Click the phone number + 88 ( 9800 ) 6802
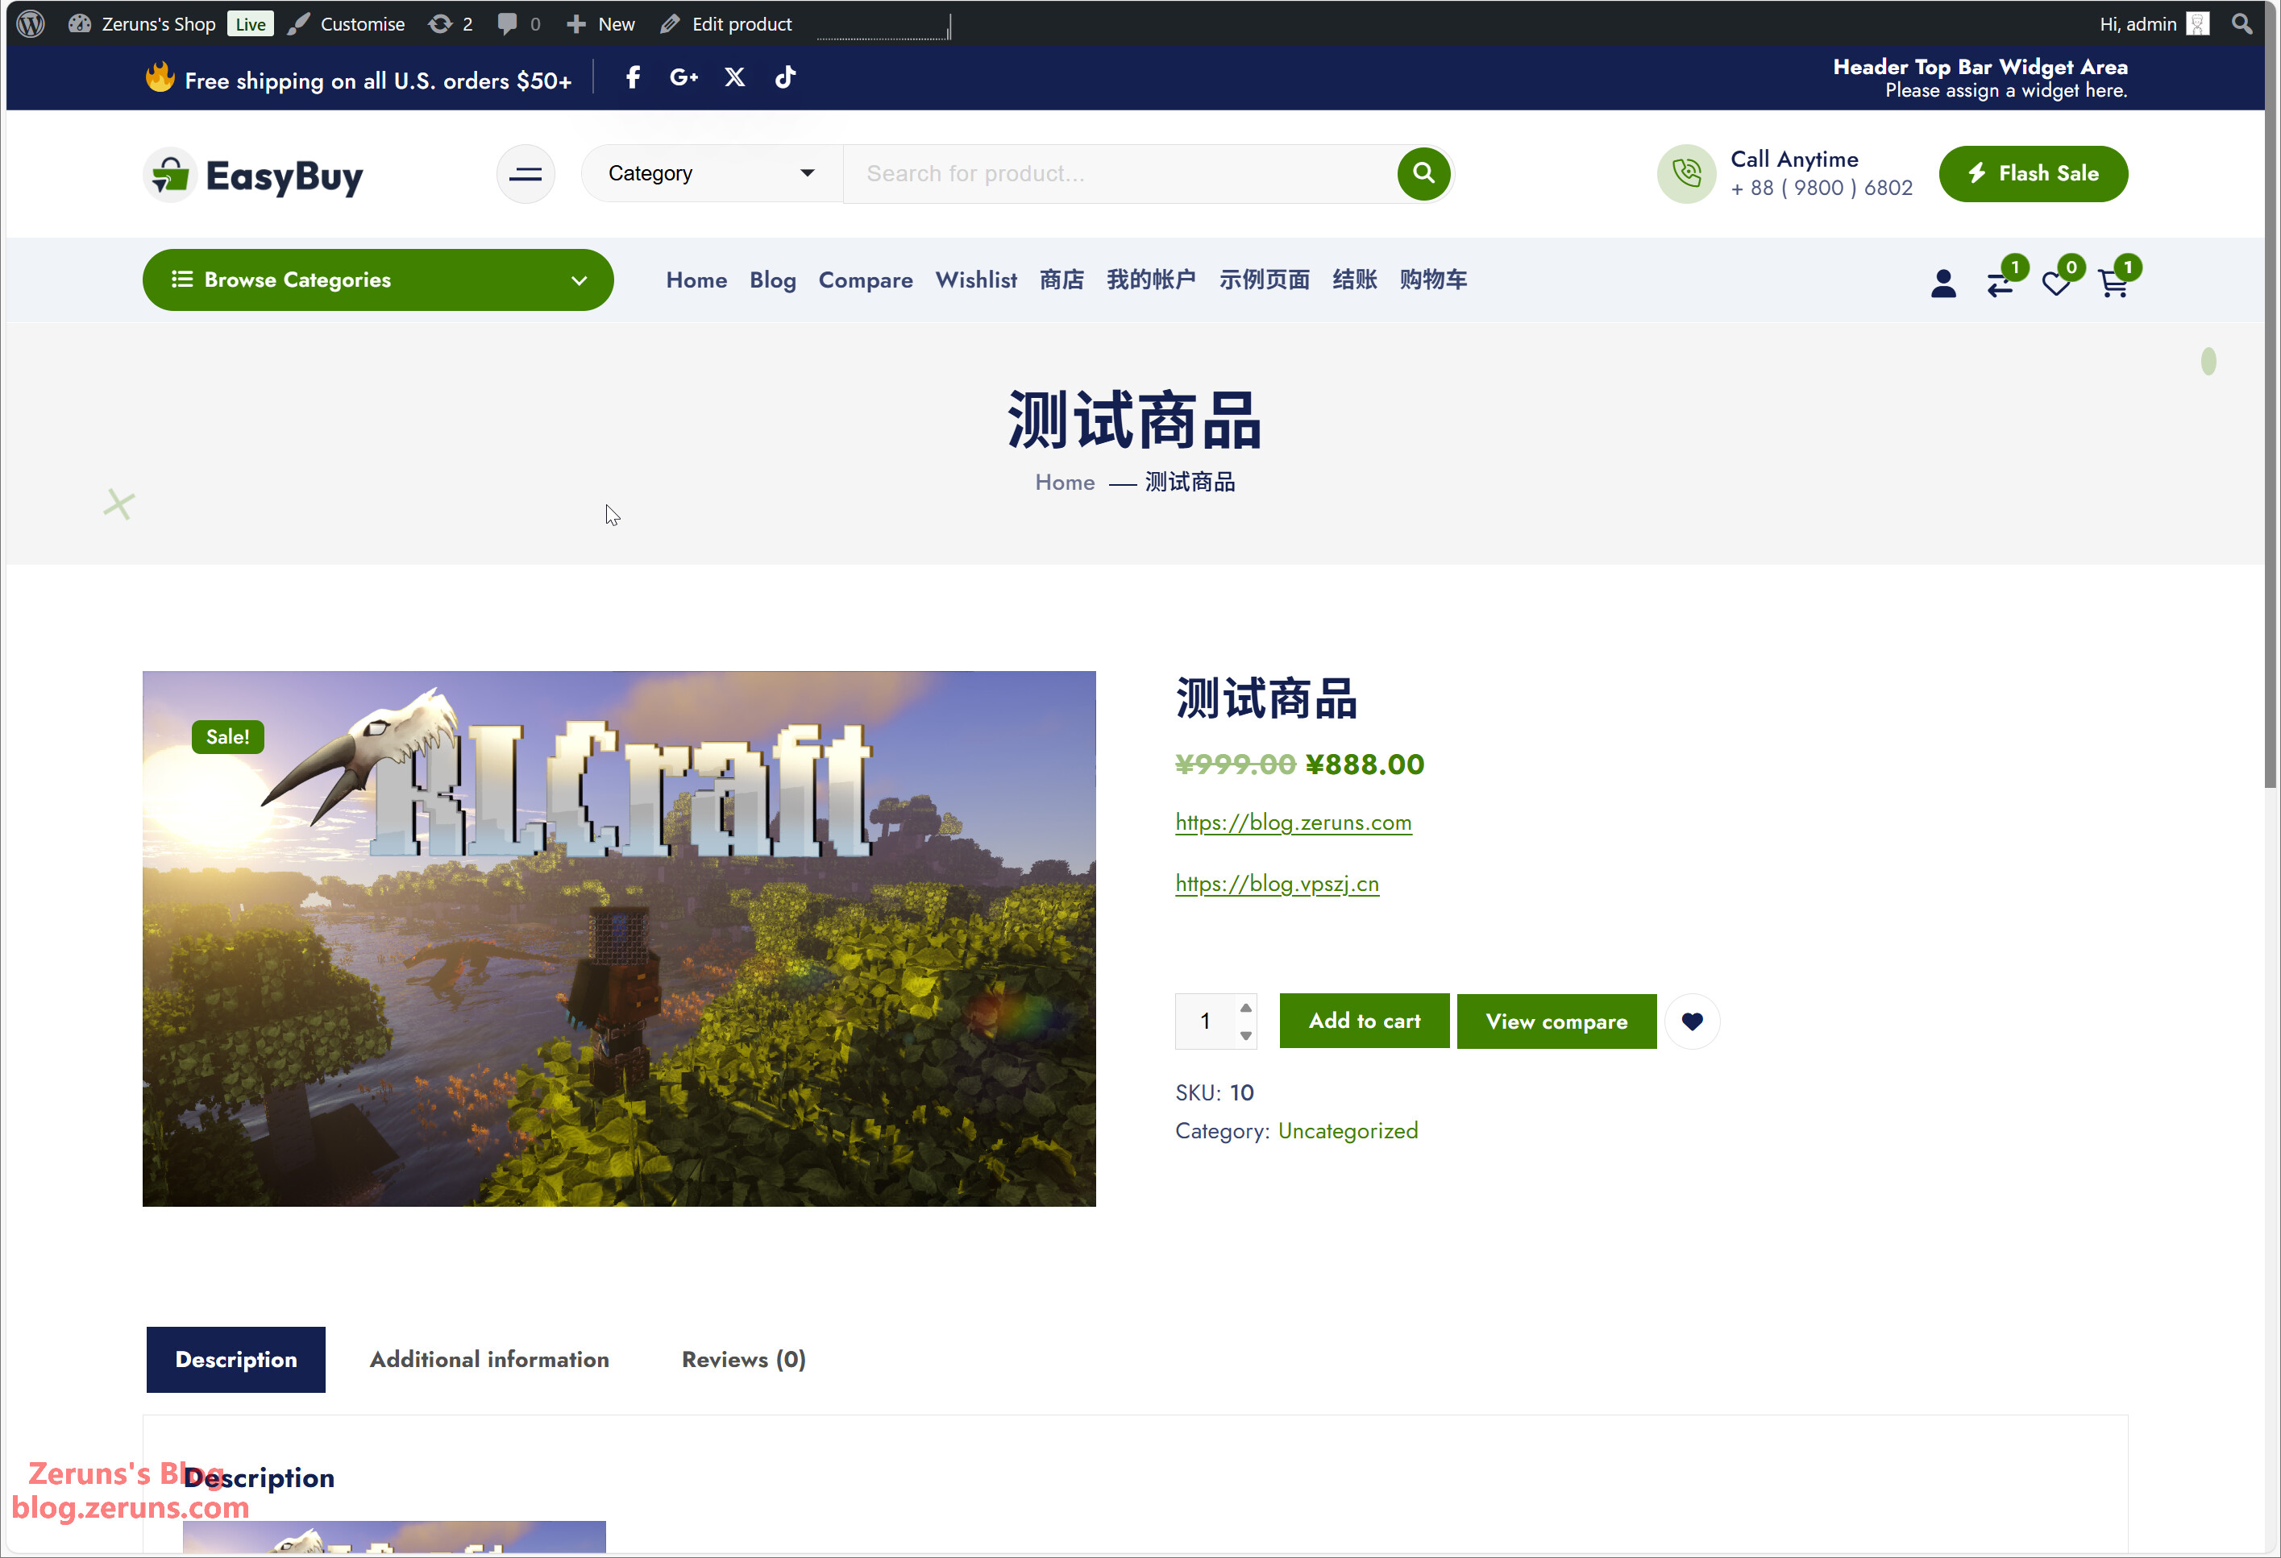 pos(1821,188)
